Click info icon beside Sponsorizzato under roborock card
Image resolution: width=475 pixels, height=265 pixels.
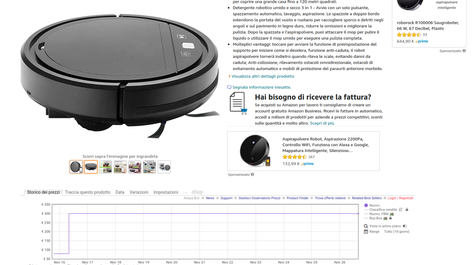click(464, 51)
